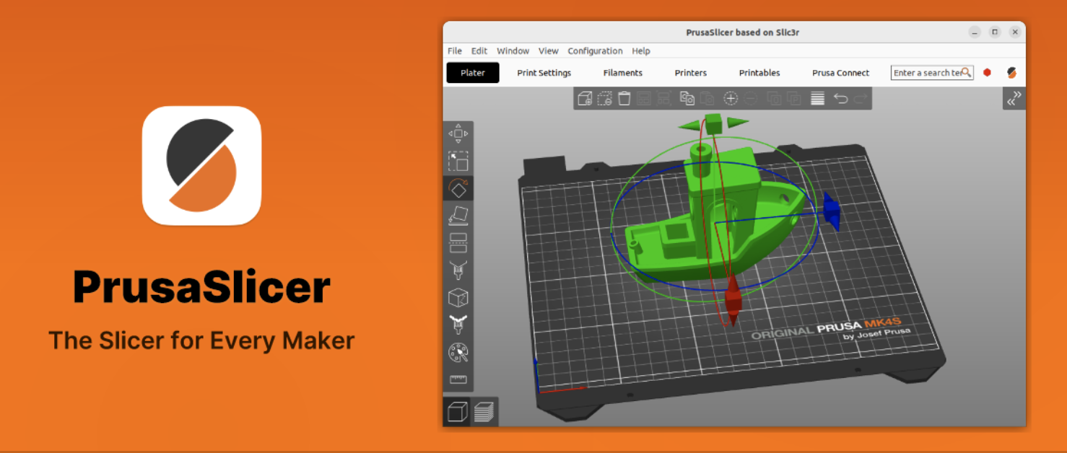Select the Scale gizmo tool
This screenshot has width=1067, height=453.
458,161
